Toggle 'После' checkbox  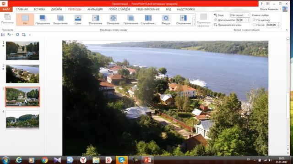click(x=254, y=25)
